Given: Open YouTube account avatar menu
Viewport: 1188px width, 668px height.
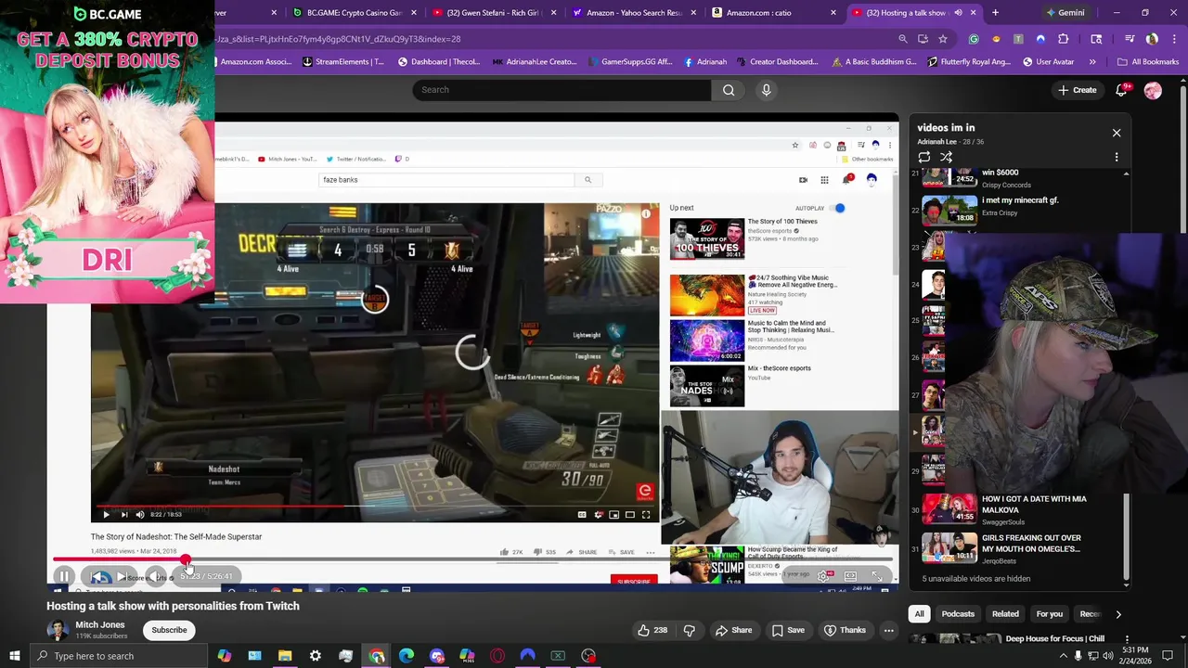Looking at the screenshot, I should tap(1153, 90).
